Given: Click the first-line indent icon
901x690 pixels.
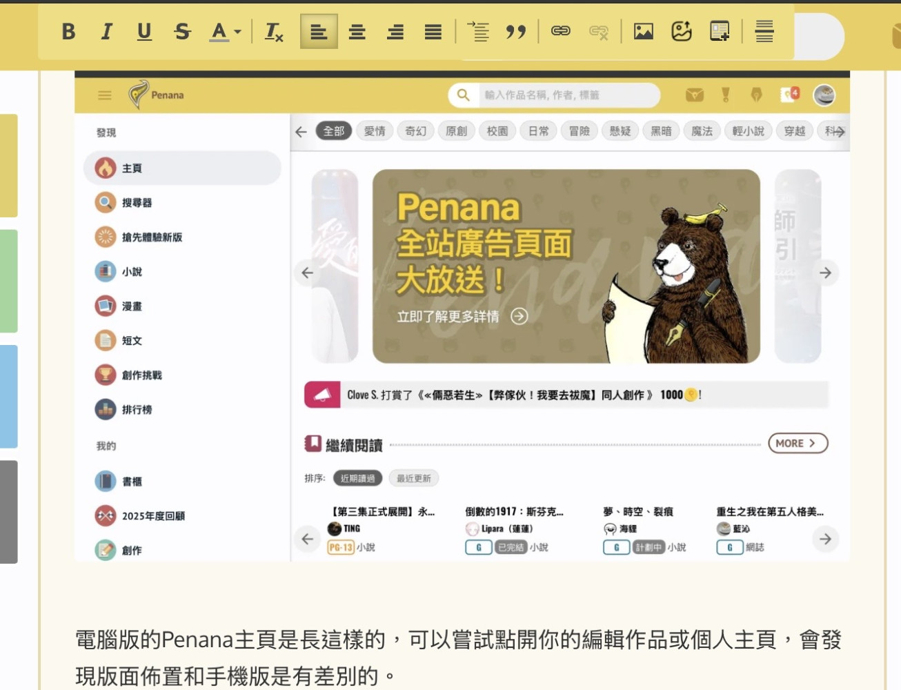Looking at the screenshot, I should (x=478, y=32).
